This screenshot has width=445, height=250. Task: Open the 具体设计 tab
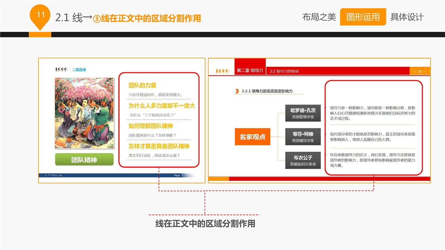tap(407, 17)
